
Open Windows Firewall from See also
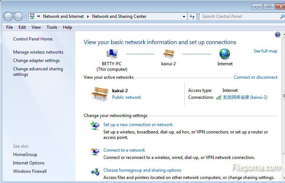click(30, 171)
